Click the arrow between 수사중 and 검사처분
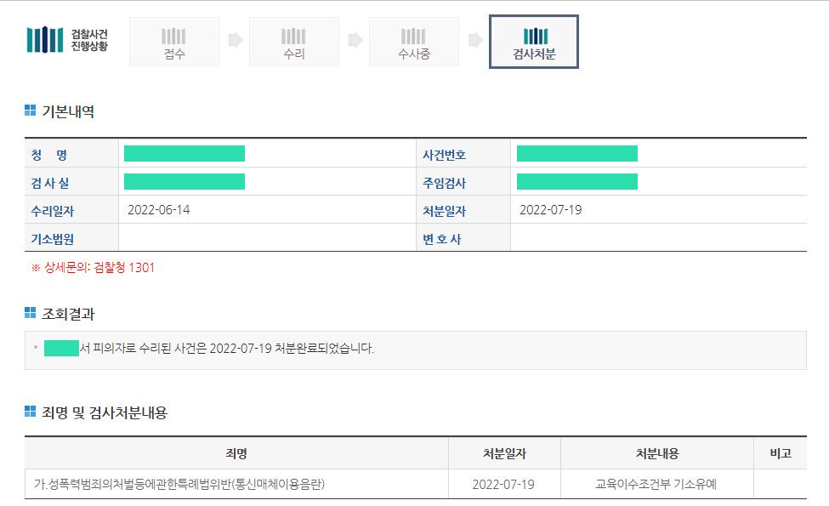829x506 pixels. click(475, 40)
